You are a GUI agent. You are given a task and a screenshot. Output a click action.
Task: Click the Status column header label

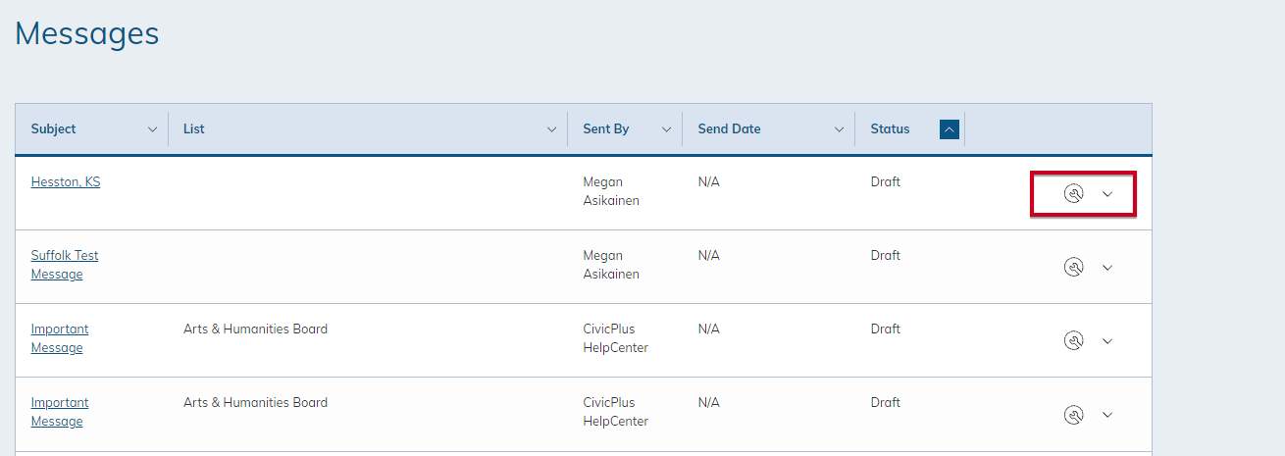pyautogui.click(x=890, y=129)
